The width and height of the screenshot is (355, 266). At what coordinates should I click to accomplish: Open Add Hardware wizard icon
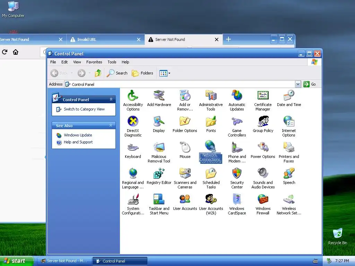pos(159,98)
